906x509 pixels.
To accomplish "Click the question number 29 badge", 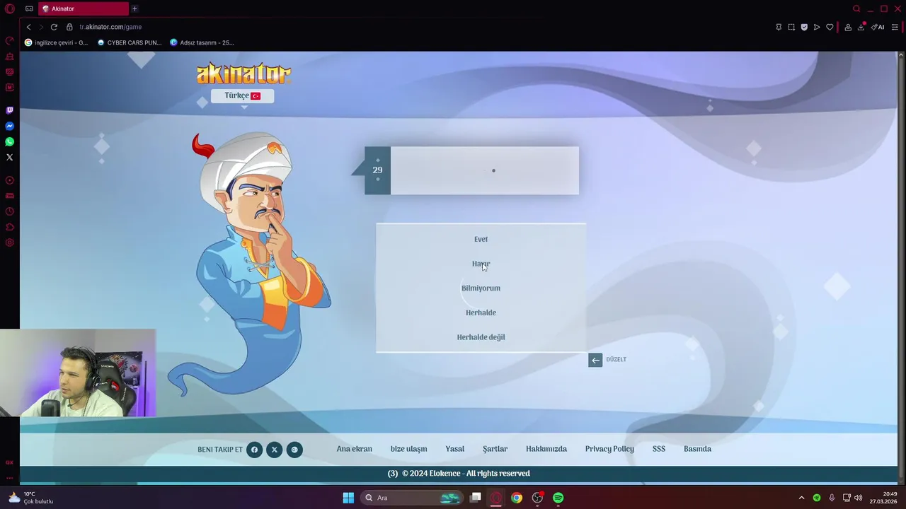I will coord(377,170).
